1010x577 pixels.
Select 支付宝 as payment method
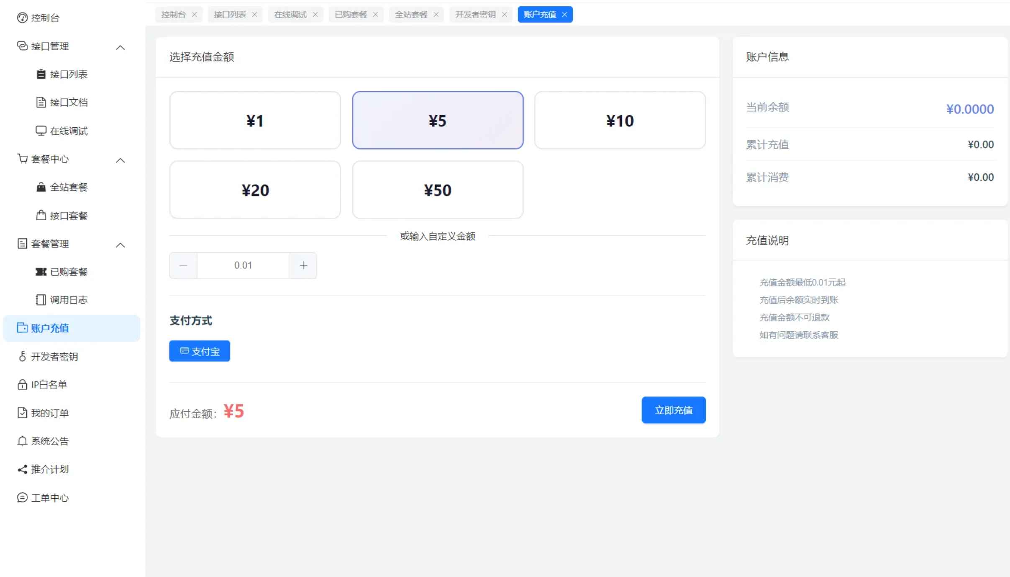pos(200,351)
